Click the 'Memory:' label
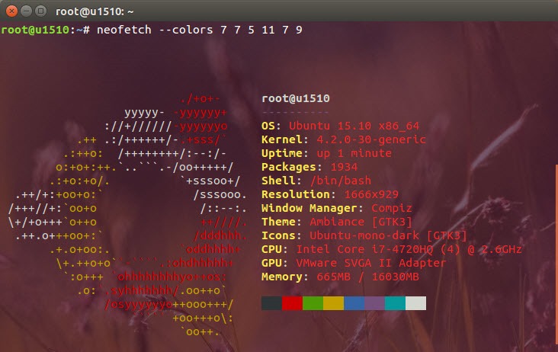Screen dimensions: 558x352 coord(284,277)
